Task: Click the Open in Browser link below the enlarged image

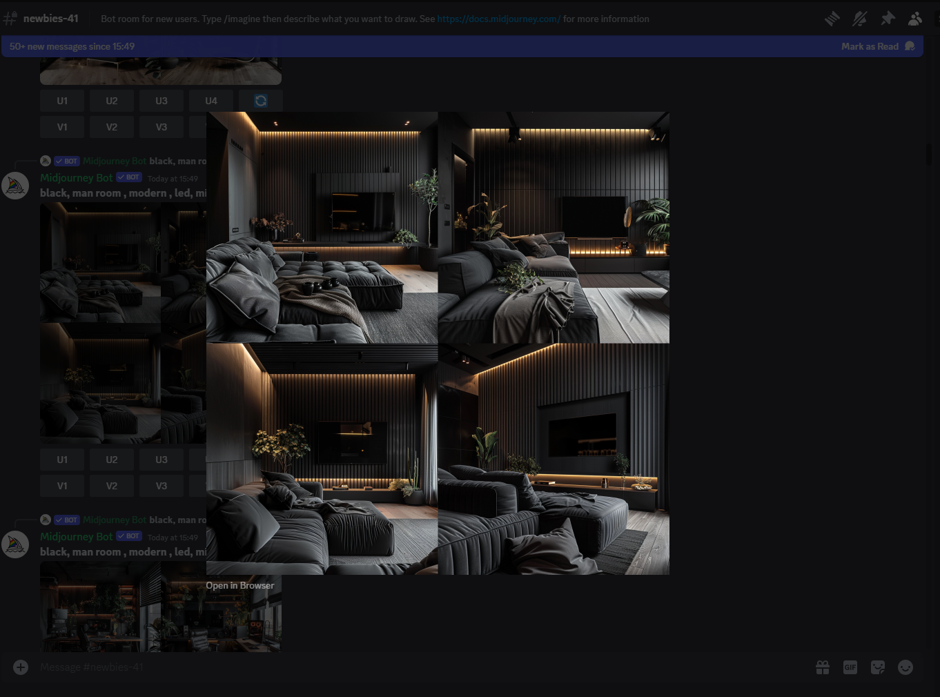Action: [239, 585]
